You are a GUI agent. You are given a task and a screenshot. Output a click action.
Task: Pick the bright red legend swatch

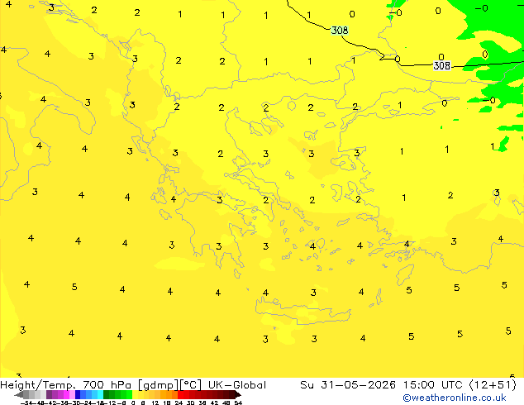point(180,394)
